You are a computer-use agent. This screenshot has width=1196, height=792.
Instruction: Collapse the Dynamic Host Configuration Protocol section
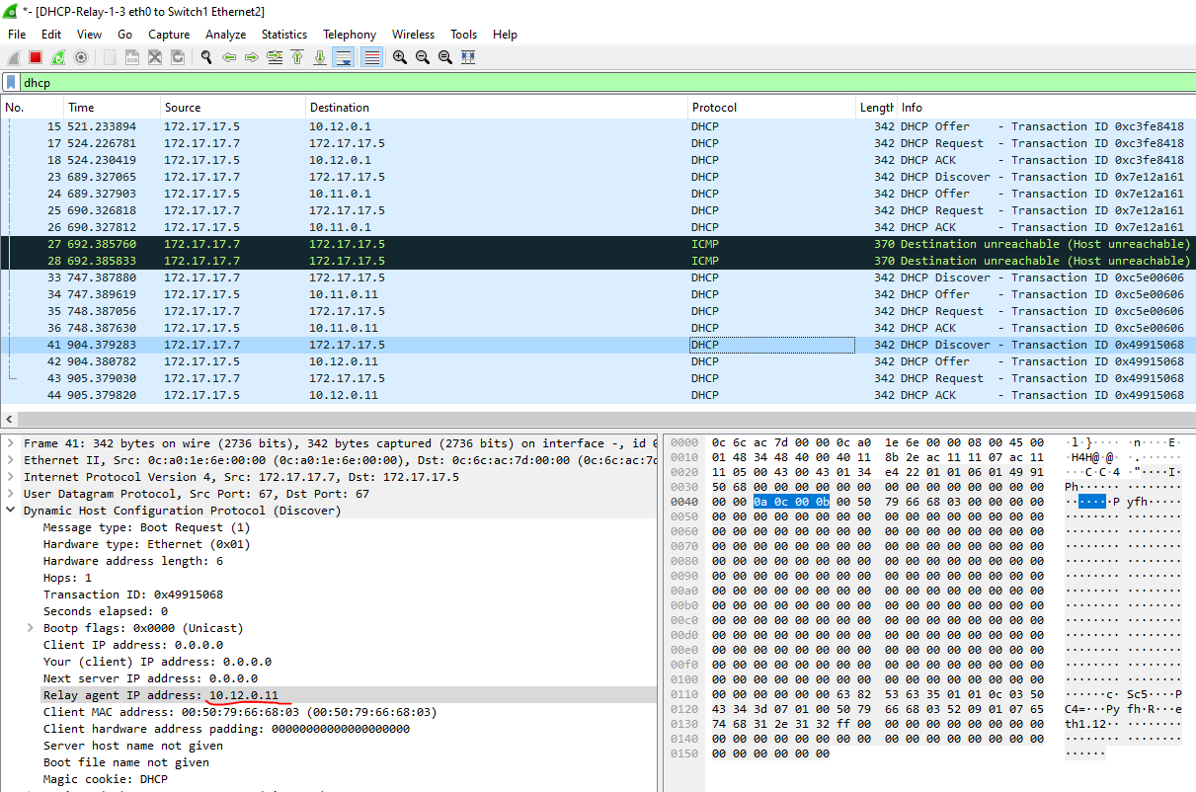click(11, 511)
